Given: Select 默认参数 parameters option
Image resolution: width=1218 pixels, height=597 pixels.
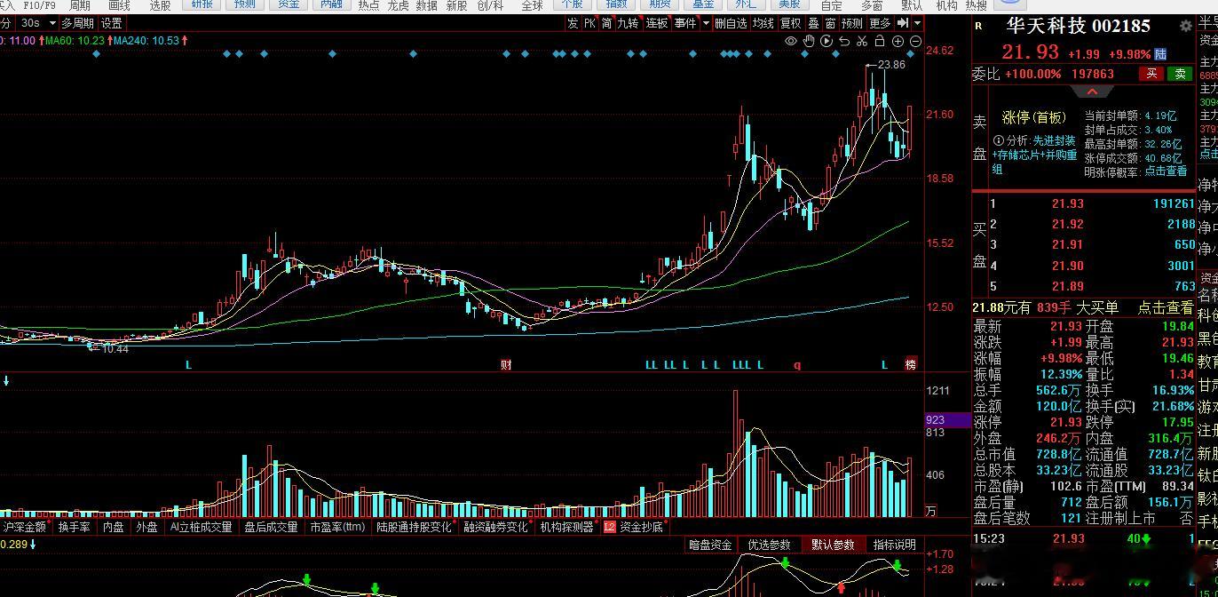Looking at the screenshot, I should point(833,545).
